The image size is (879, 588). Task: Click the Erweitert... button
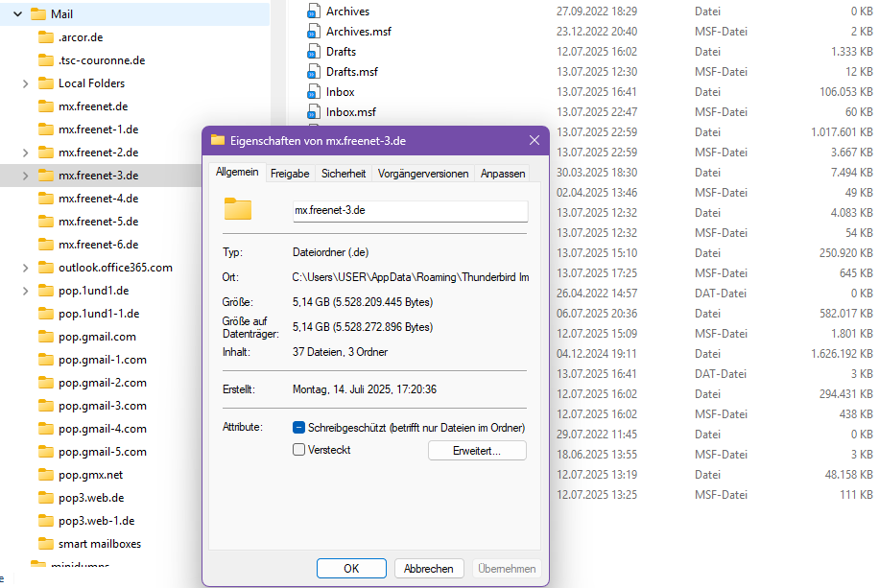[x=477, y=450]
